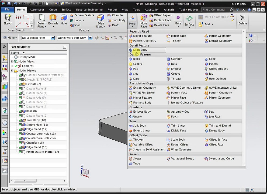
Task: Switch to the Assemblies tab
Action: (37, 10)
